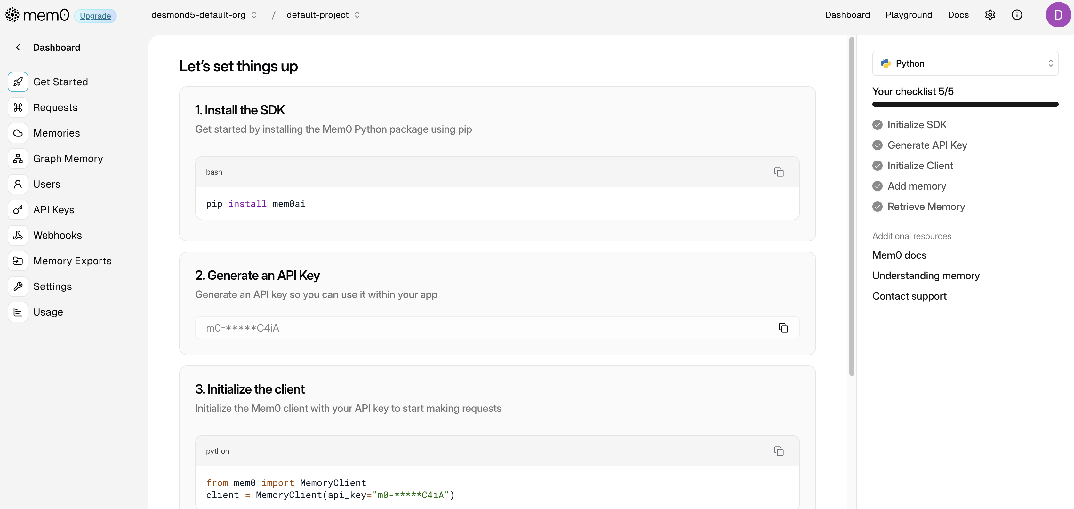The height and width of the screenshot is (509, 1074).
Task: Click the Requests command icon
Action: click(18, 107)
